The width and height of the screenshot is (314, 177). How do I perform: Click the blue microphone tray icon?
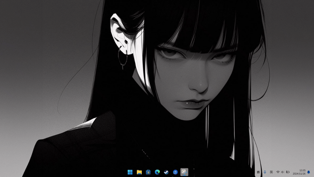265,172
